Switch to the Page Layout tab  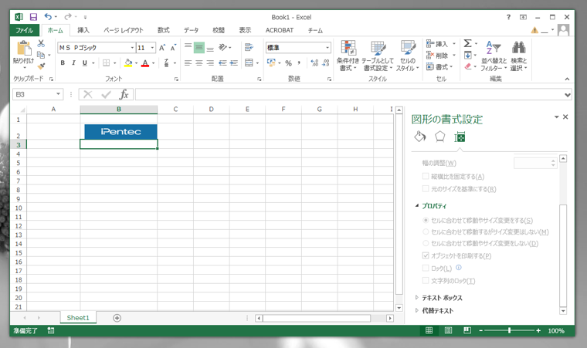124,30
